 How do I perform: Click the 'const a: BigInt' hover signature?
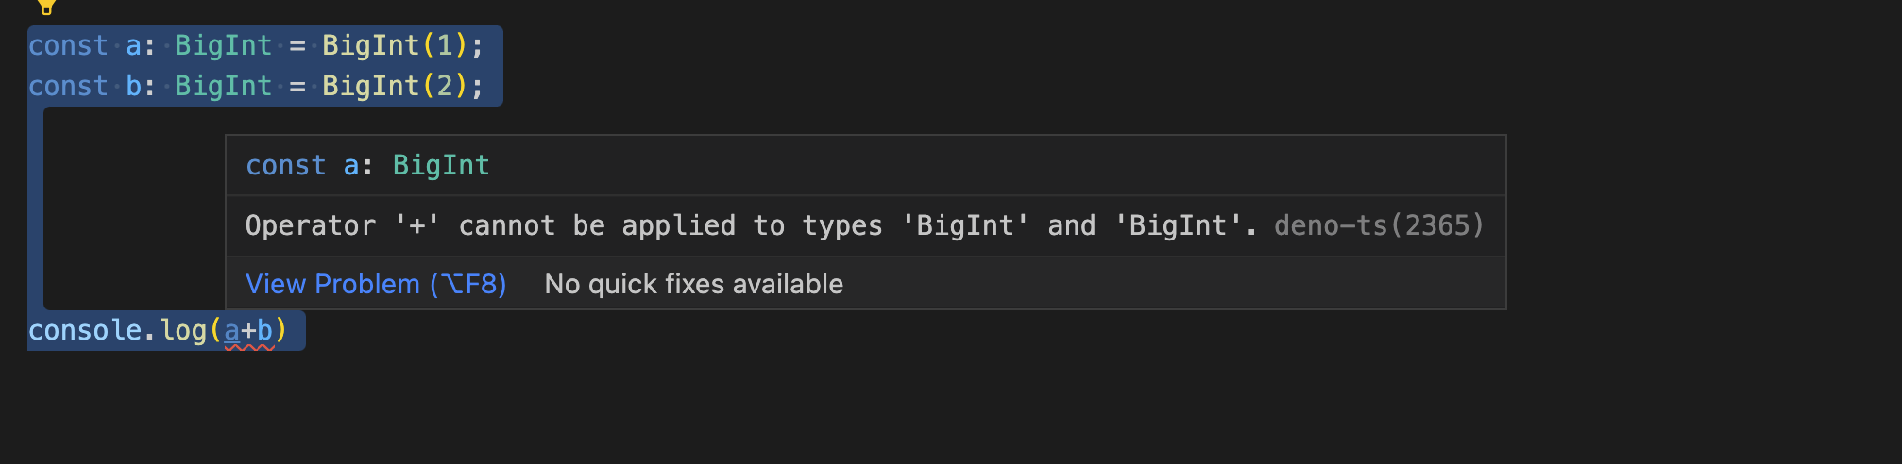click(368, 165)
